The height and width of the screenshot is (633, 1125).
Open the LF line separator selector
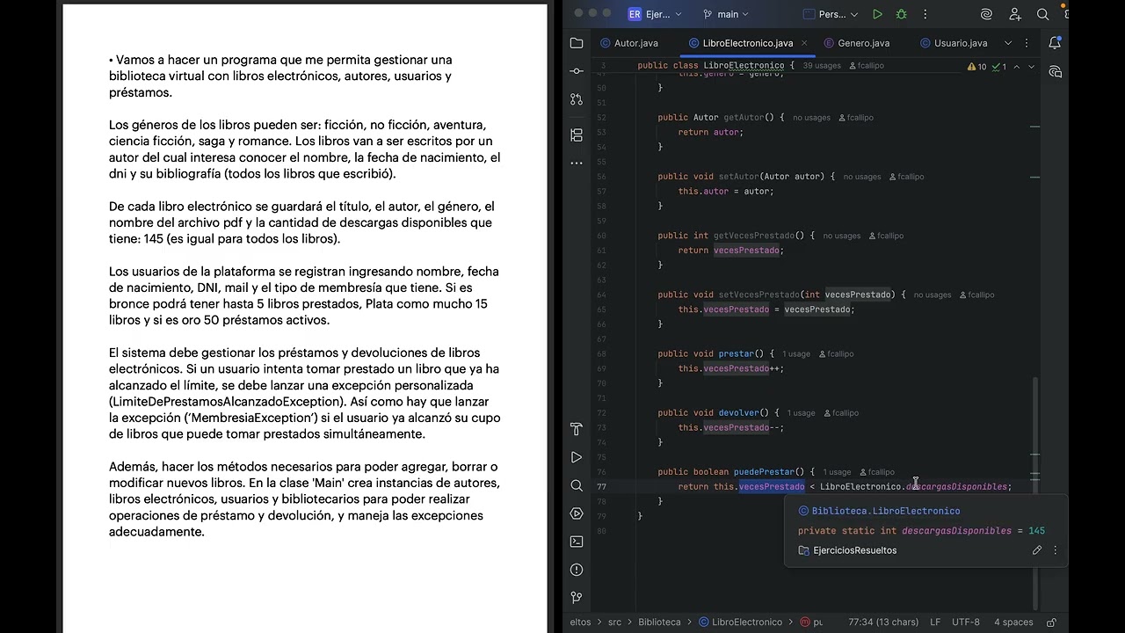(935, 622)
